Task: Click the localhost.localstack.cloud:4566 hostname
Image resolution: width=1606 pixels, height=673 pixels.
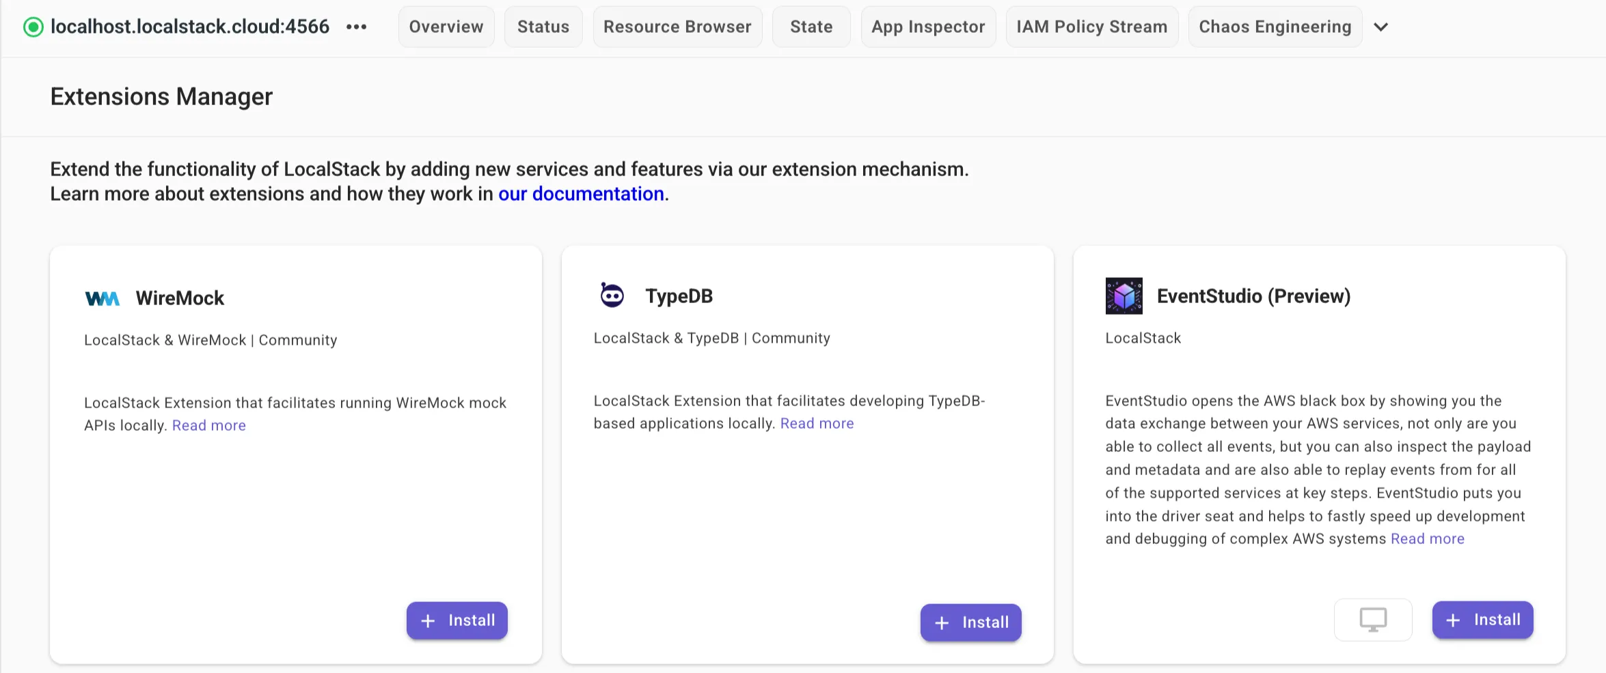Action: pyautogui.click(x=189, y=27)
